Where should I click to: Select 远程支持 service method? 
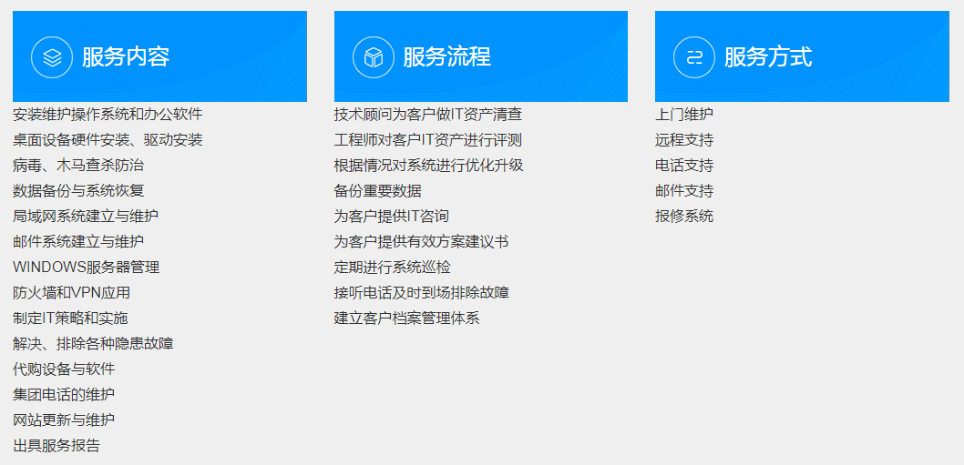tap(684, 140)
